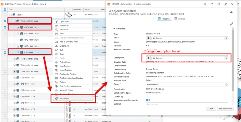Screen dimensions: 241x122
Task: Toggle the header select-all checkbox
Action: (5, 10)
